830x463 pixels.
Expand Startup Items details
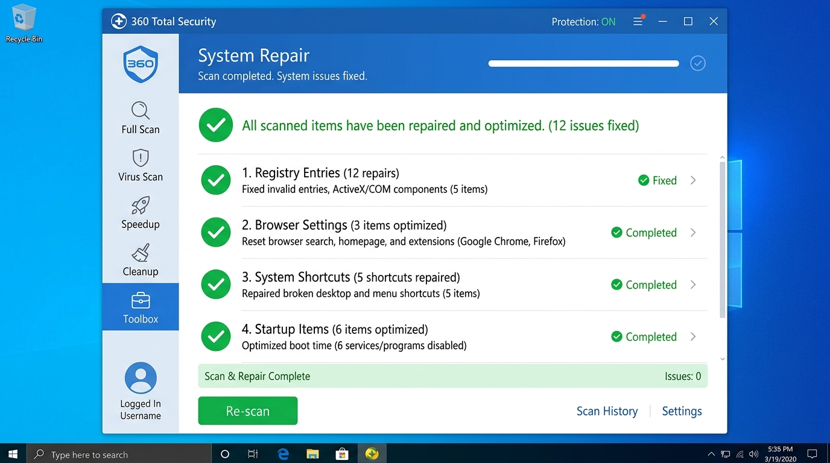[x=692, y=336]
